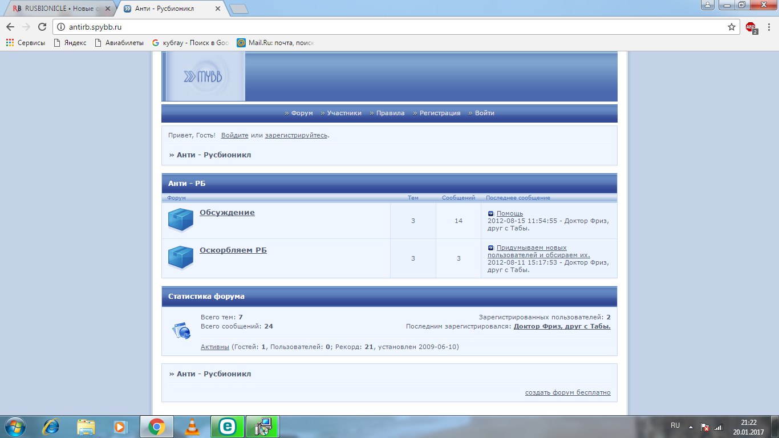Click the Последнее сообщение column header
Image resolution: width=779 pixels, height=438 pixels.
(518, 198)
